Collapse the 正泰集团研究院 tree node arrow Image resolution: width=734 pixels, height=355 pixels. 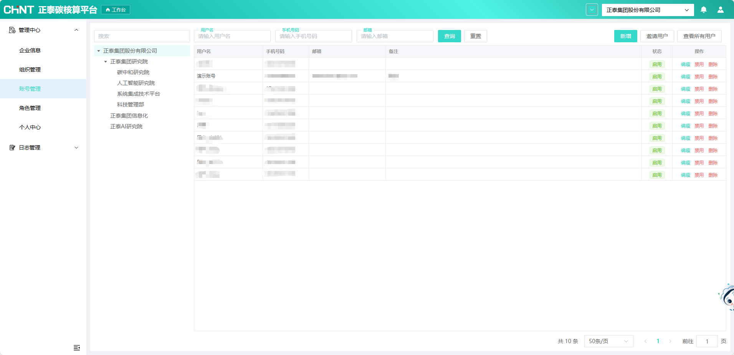(106, 61)
